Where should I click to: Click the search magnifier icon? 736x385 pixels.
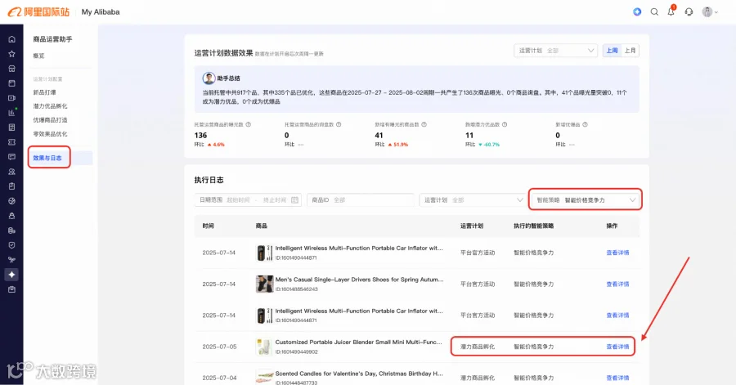pos(654,11)
